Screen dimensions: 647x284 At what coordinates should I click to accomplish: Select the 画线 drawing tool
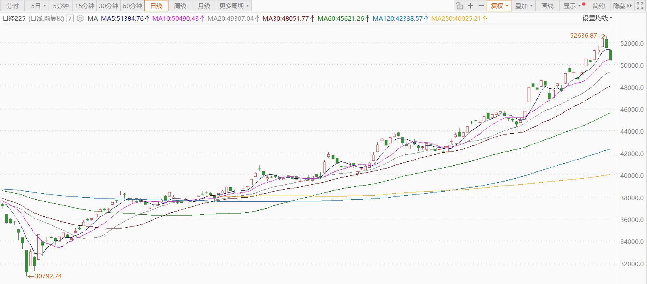point(547,6)
